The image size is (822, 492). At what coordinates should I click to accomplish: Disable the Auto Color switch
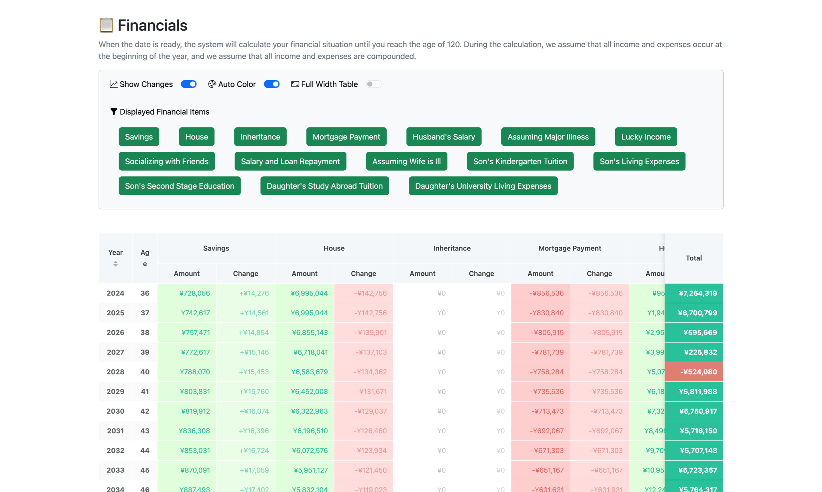[x=272, y=84]
